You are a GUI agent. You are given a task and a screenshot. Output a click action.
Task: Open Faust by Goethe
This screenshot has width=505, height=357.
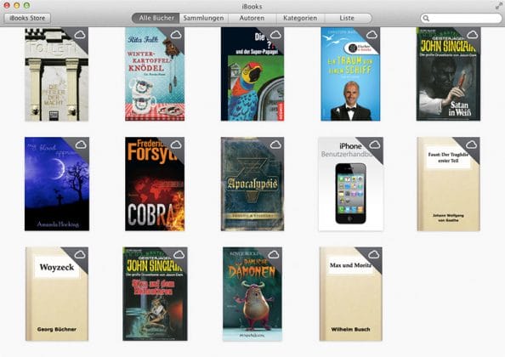448,184
